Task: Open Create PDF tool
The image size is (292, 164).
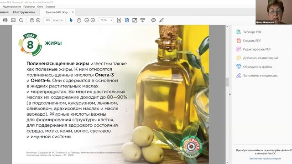Action: pyautogui.click(x=248, y=41)
